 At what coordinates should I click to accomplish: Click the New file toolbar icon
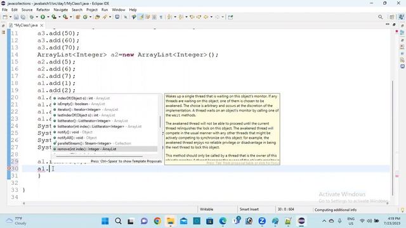click(x=5, y=17)
